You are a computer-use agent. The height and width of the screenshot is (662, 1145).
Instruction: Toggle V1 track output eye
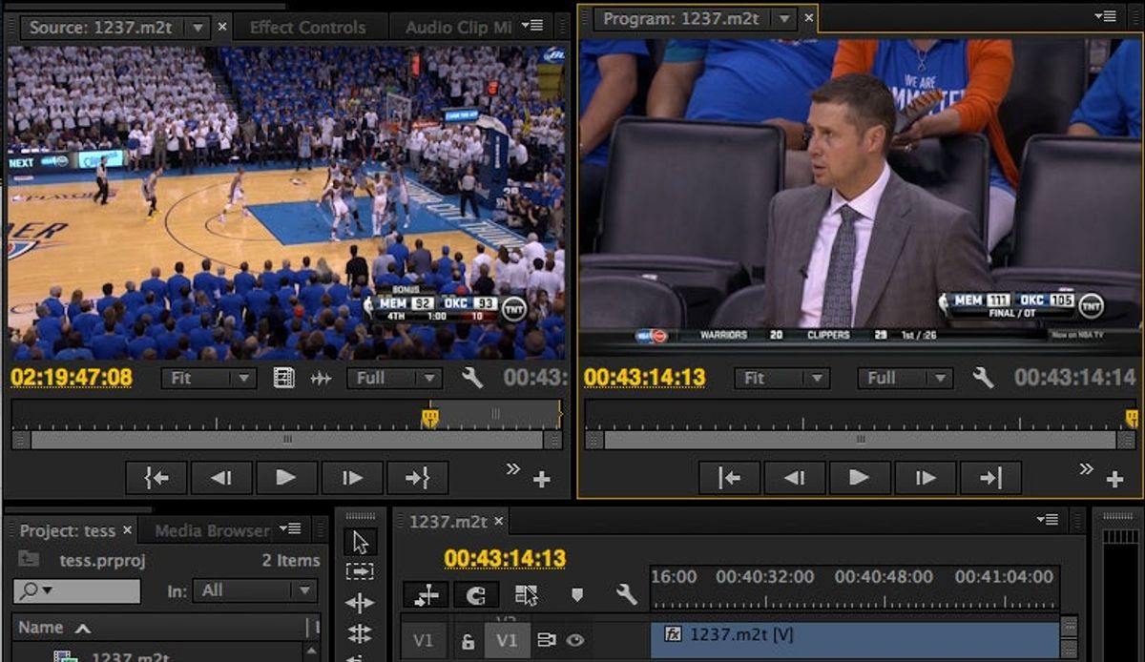pos(575,641)
